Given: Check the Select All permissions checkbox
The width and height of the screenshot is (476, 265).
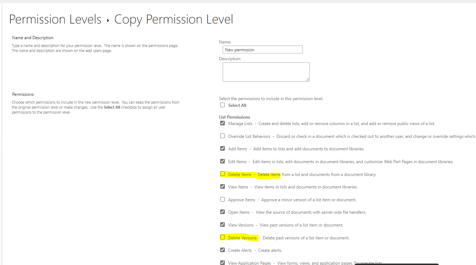Looking at the screenshot, I should [x=222, y=105].
